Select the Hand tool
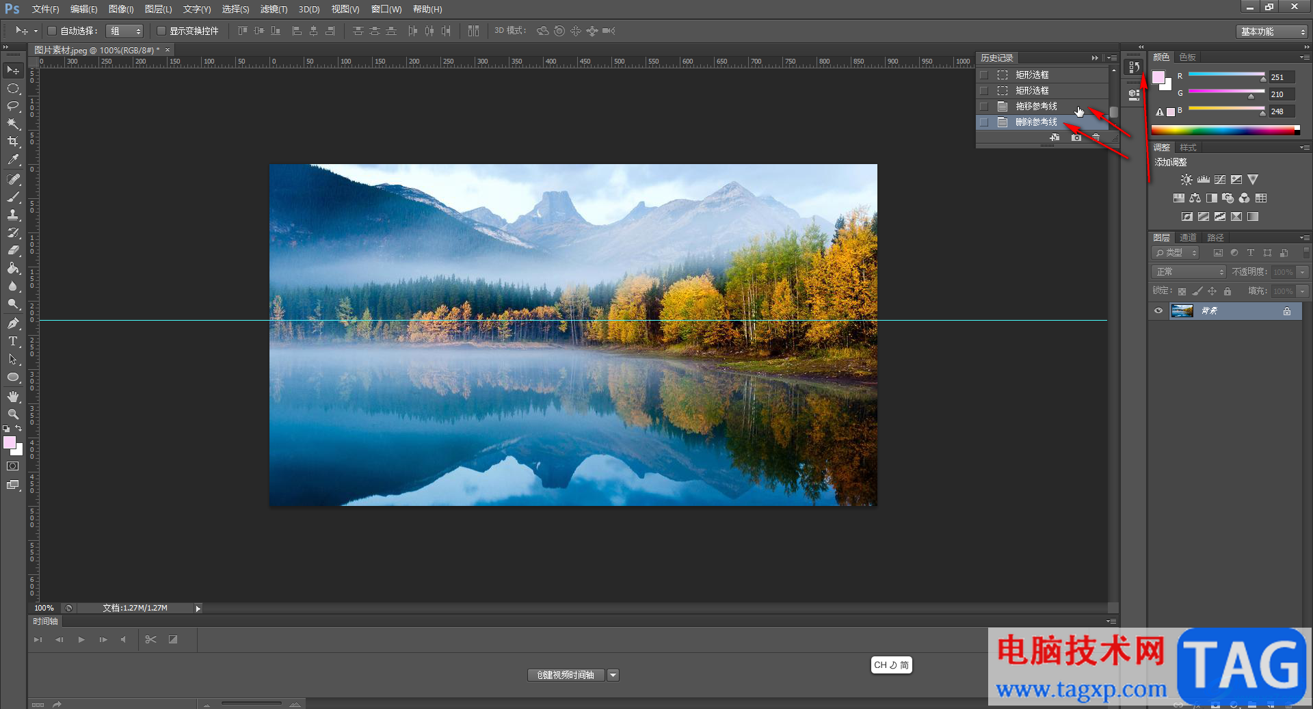This screenshot has height=709, width=1313. click(x=13, y=397)
